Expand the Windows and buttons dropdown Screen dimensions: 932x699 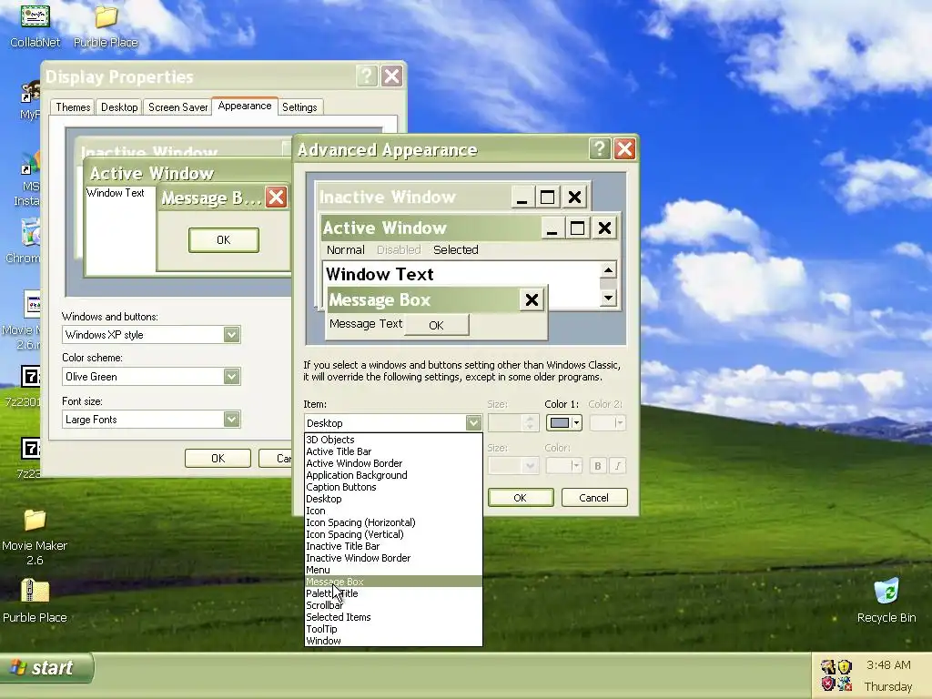(231, 335)
